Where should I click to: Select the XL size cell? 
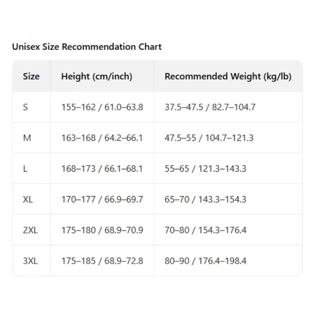click(31, 199)
